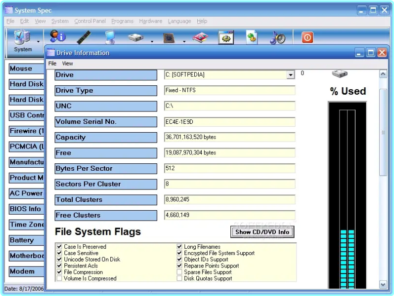The height and width of the screenshot is (296, 394).
Task: Expand the Drive selection combo box
Action: pos(290,75)
